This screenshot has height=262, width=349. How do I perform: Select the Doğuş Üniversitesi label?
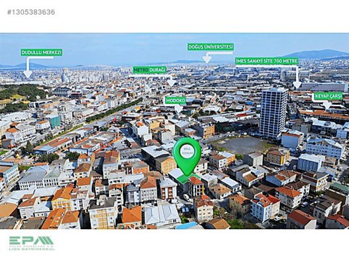(210, 47)
